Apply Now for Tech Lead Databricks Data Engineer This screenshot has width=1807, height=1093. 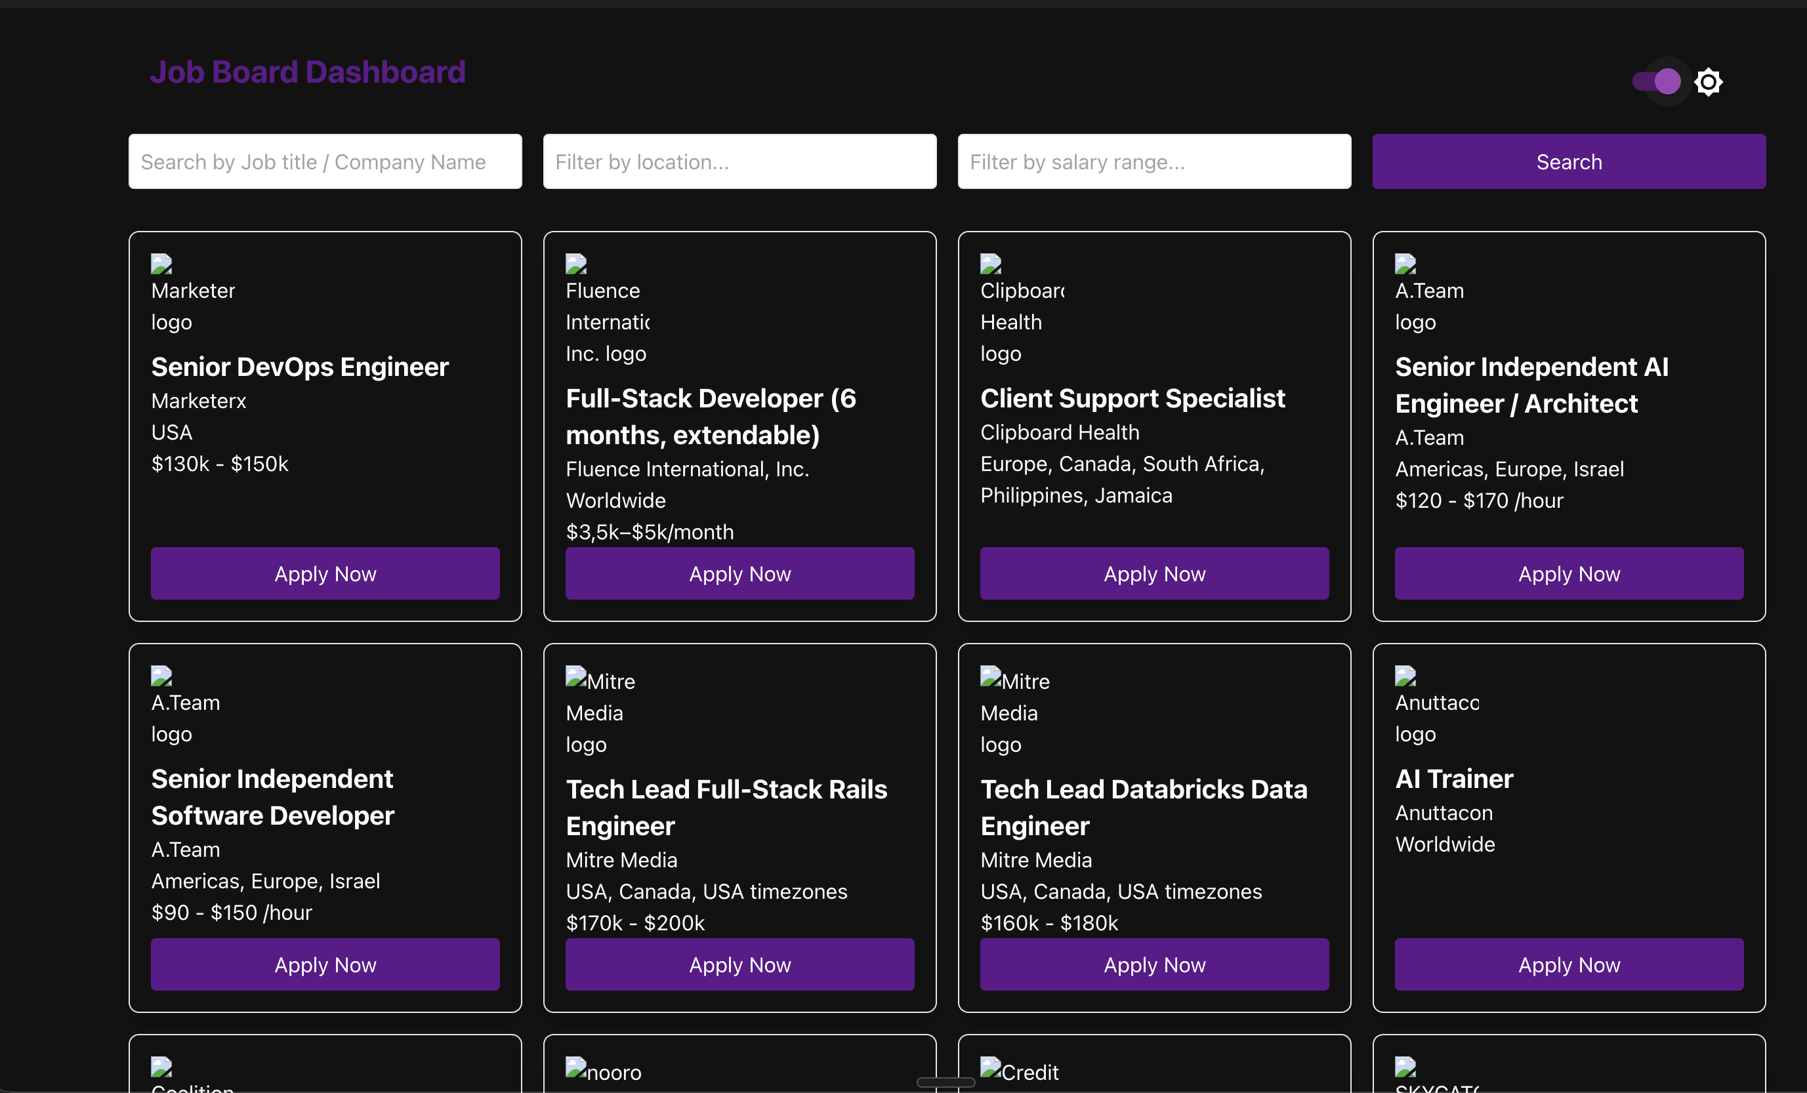(1154, 964)
